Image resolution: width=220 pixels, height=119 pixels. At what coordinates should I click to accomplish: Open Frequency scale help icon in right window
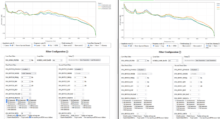pos(163,44)
